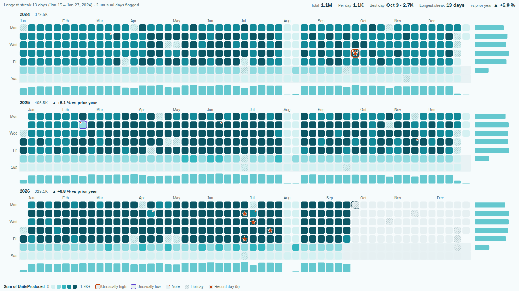The width and height of the screenshot is (519, 291).
Task: Click the Aug month label in 2024
Action: (x=287, y=21)
